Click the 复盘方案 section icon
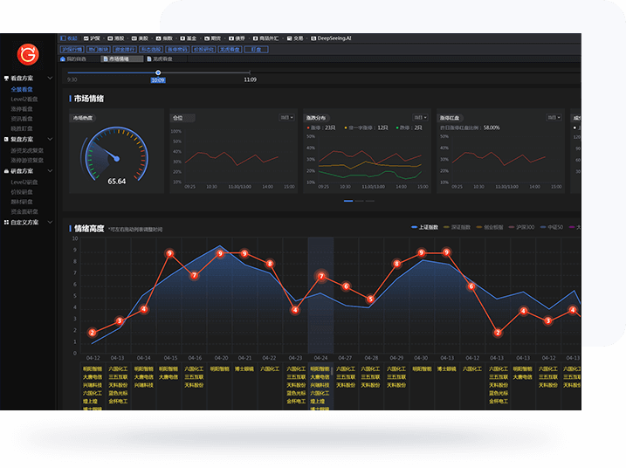This screenshot has width=626, height=468. (x=6, y=139)
